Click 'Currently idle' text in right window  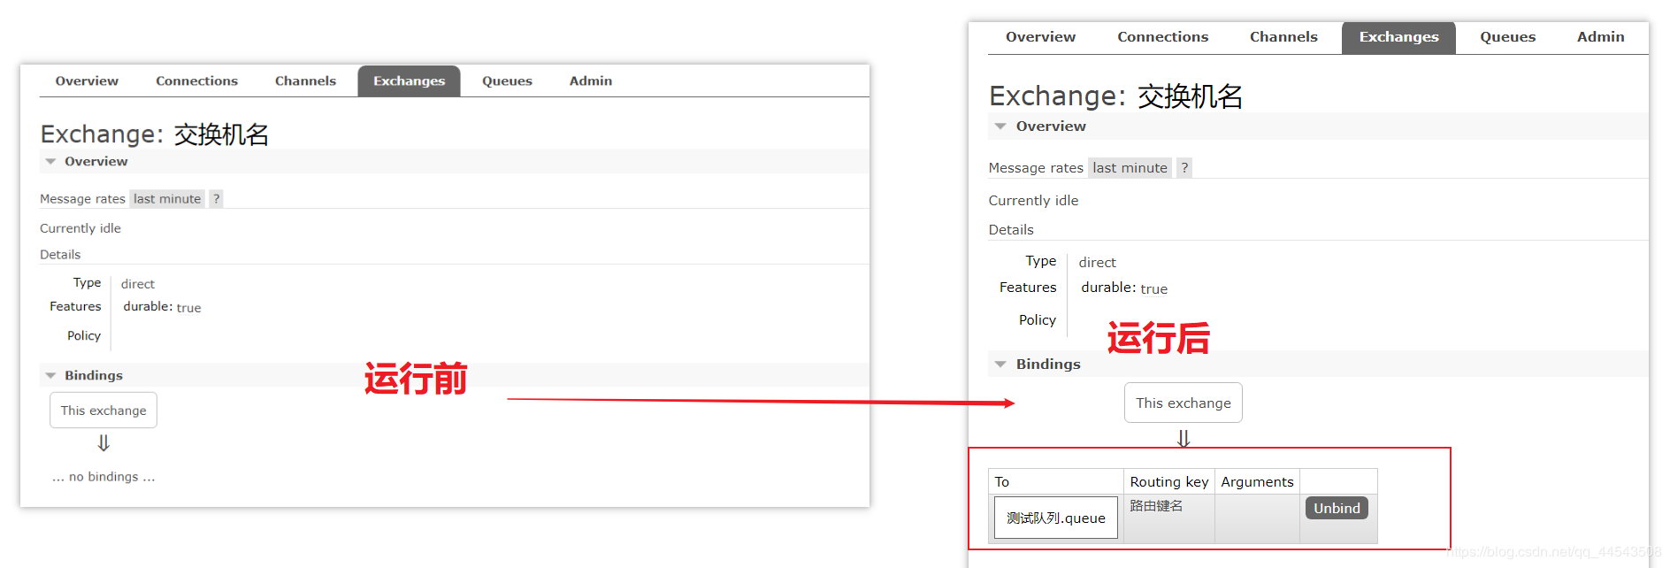pyautogui.click(x=1033, y=200)
